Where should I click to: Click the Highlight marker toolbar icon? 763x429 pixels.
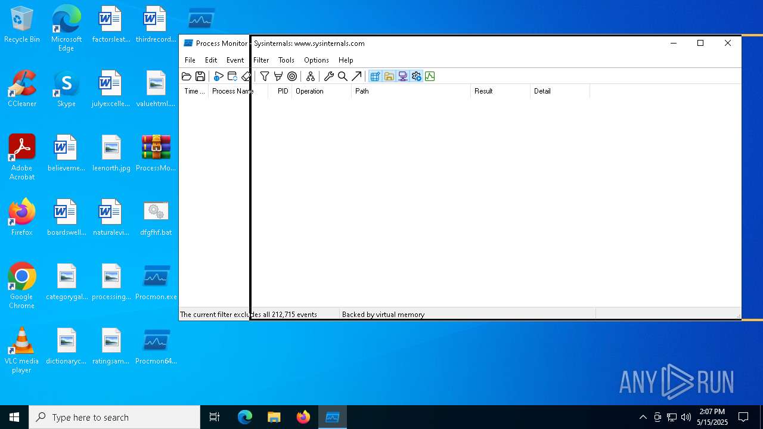click(278, 76)
